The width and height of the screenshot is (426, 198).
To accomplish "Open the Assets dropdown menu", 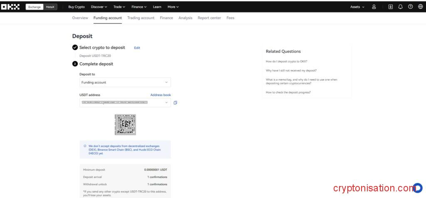I will point(357,7).
